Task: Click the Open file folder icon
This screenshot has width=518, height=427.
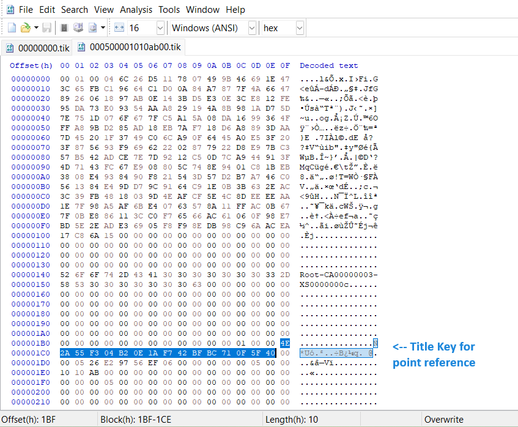Action: 26,28
